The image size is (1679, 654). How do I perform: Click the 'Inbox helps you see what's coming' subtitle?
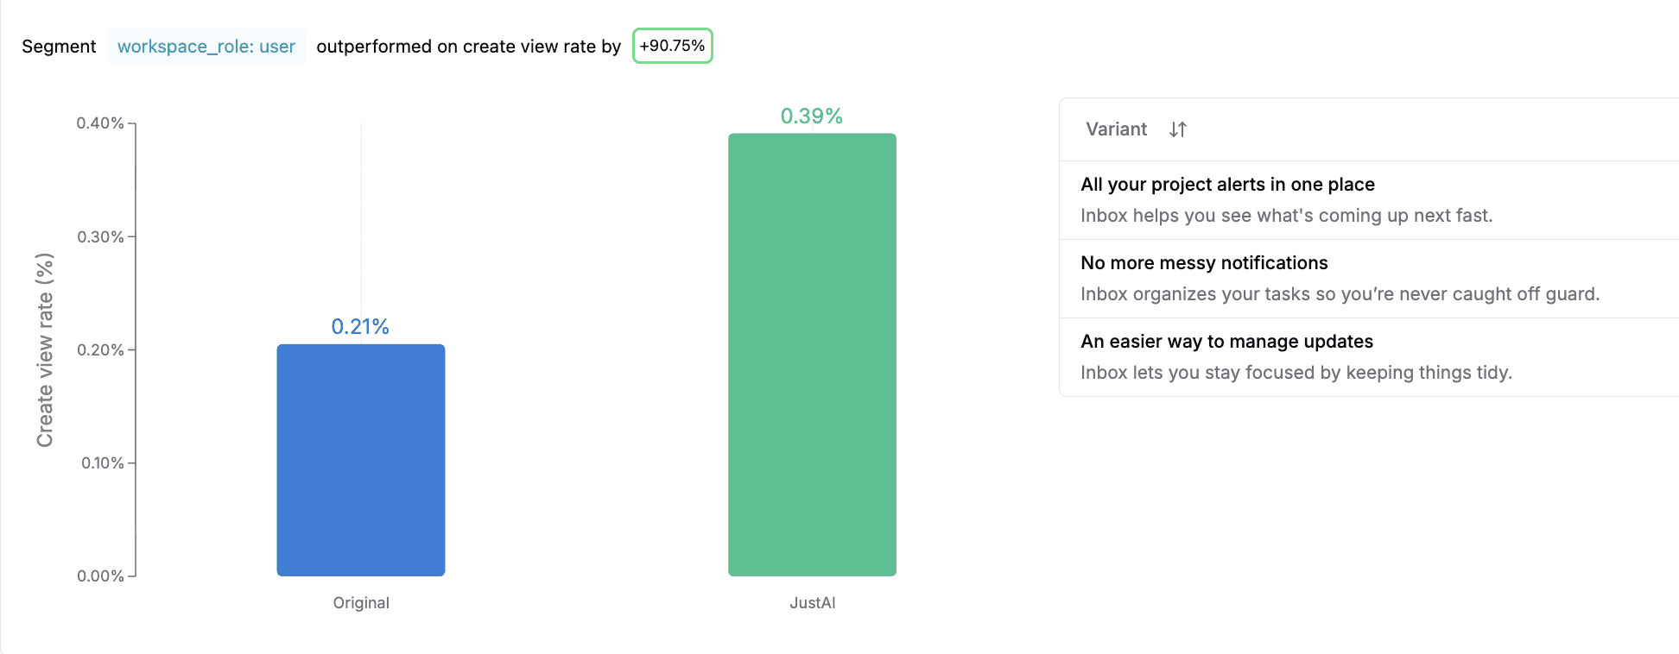1286,216
